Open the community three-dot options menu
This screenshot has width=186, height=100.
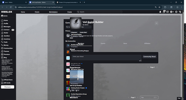156,23
